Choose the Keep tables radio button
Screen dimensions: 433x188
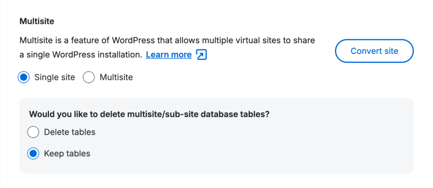pyautogui.click(x=33, y=154)
